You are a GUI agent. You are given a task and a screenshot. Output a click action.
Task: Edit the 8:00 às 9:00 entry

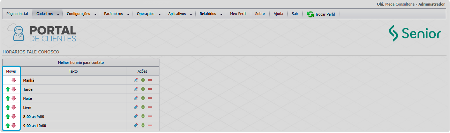coord(136,116)
